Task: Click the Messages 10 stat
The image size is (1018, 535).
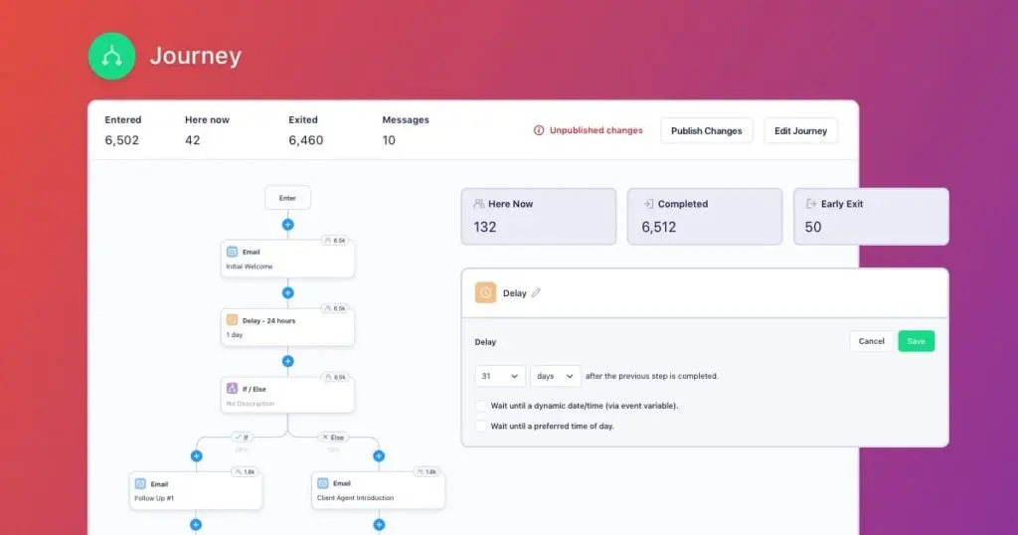Action: pyautogui.click(x=406, y=130)
